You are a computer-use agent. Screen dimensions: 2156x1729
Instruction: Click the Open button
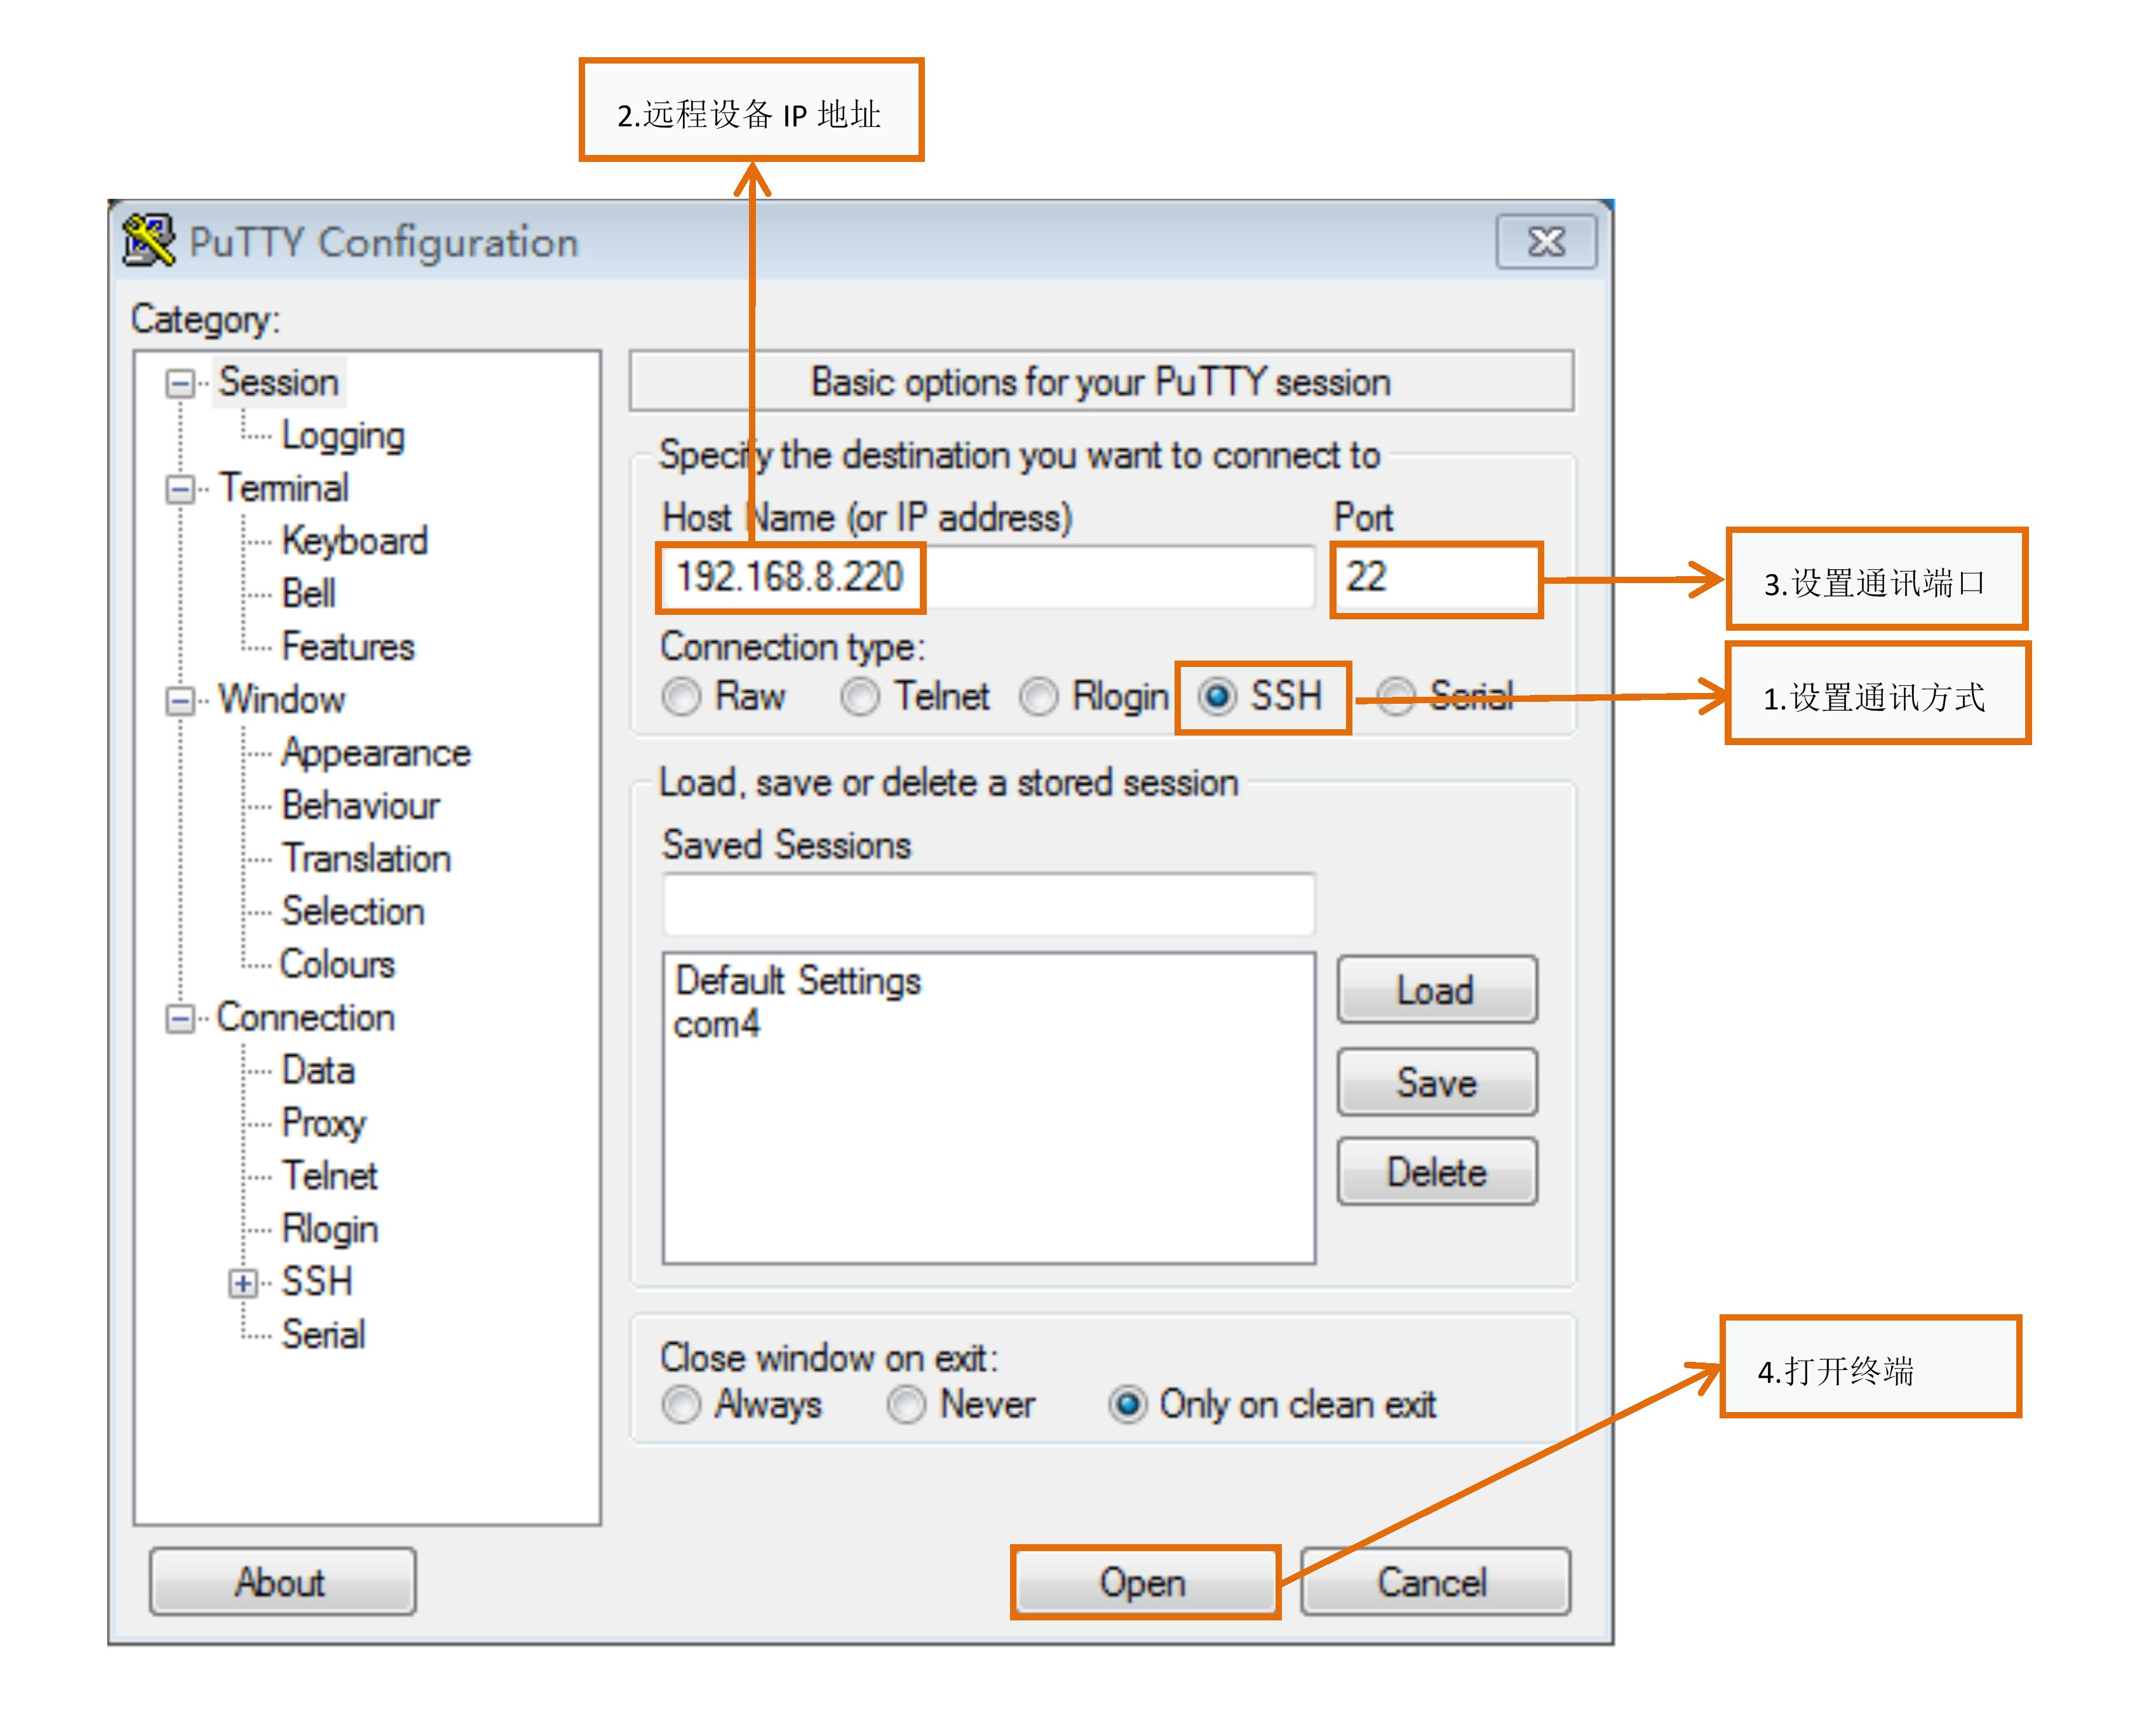(1144, 1582)
